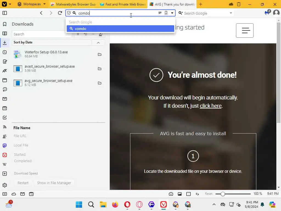281x211 pixels.
Task: Go back to previous page
Action: (x=41, y=13)
